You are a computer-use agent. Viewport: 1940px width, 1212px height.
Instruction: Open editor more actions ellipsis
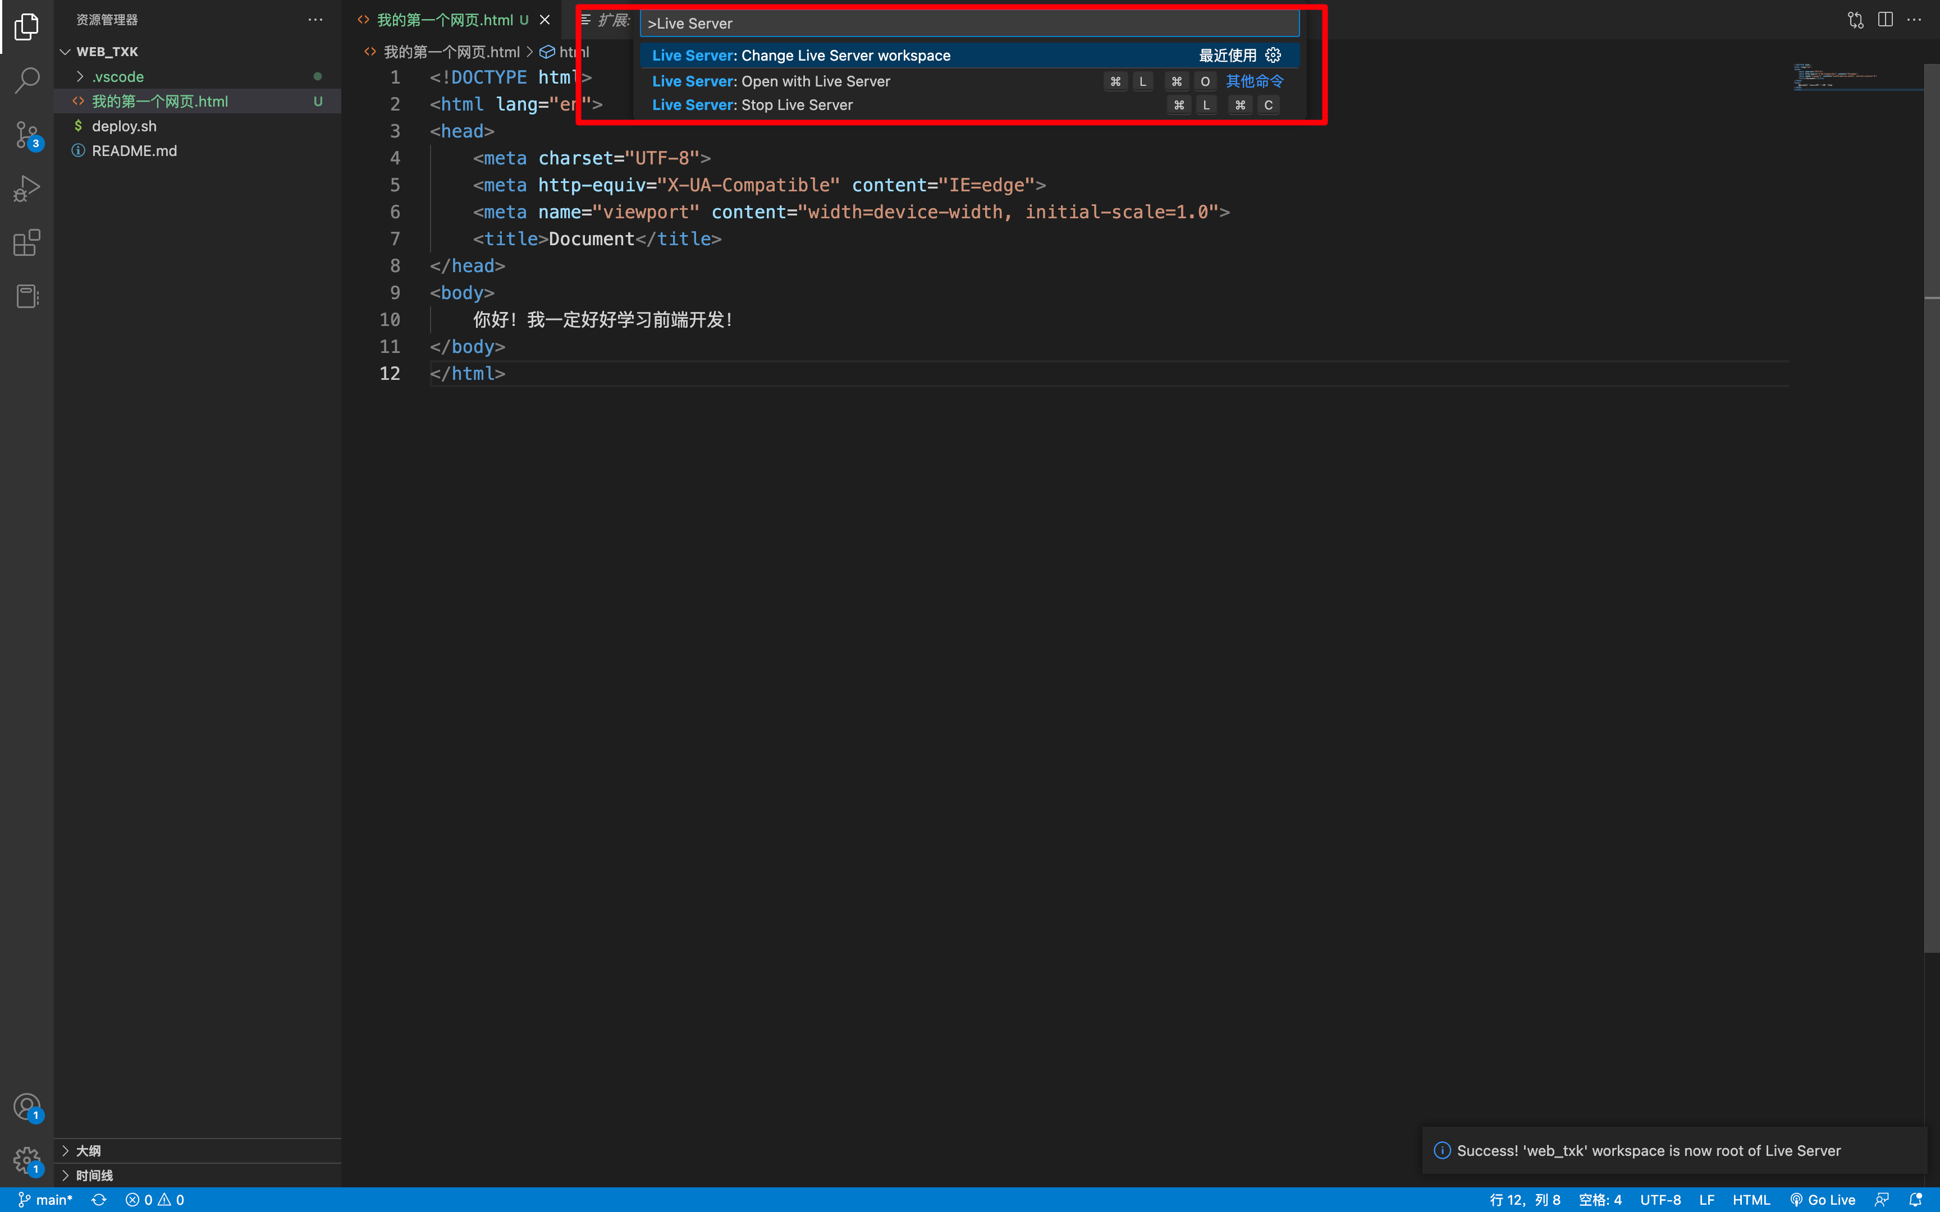[x=1914, y=20]
